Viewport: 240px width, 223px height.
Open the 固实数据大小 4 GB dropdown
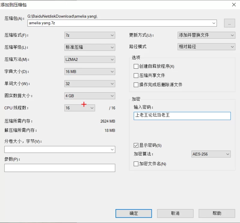[90, 96]
